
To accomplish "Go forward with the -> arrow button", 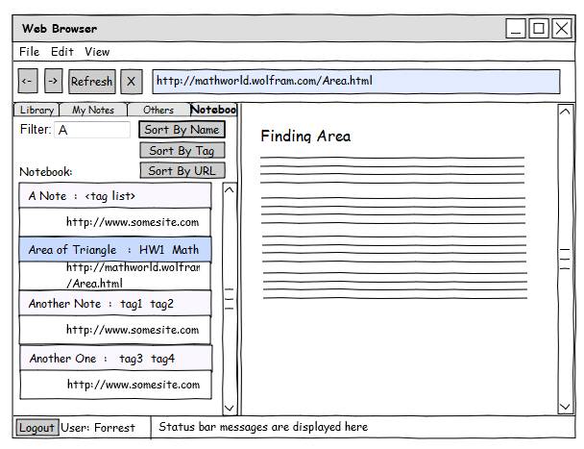I will click(53, 81).
